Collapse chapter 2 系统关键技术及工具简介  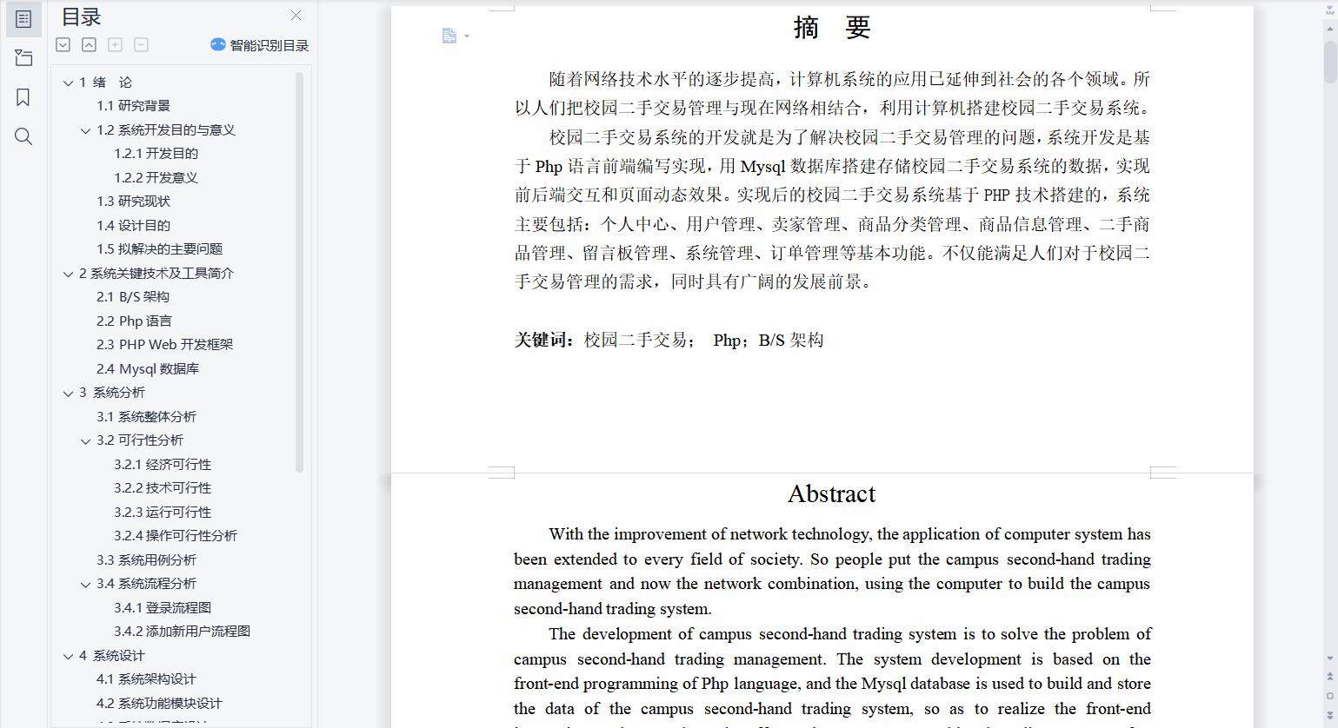[x=69, y=274]
